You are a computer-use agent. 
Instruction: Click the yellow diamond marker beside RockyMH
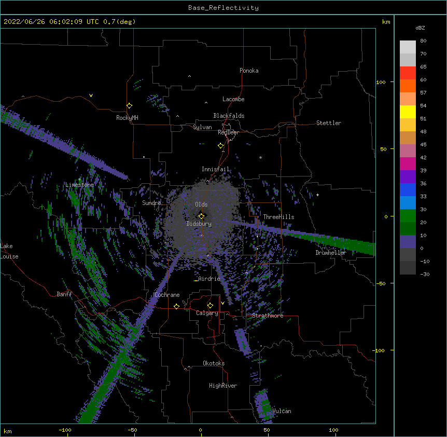tap(130, 106)
